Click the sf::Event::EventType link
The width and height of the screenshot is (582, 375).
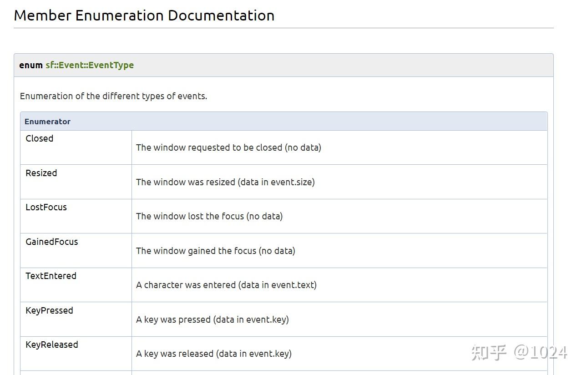[90, 65]
